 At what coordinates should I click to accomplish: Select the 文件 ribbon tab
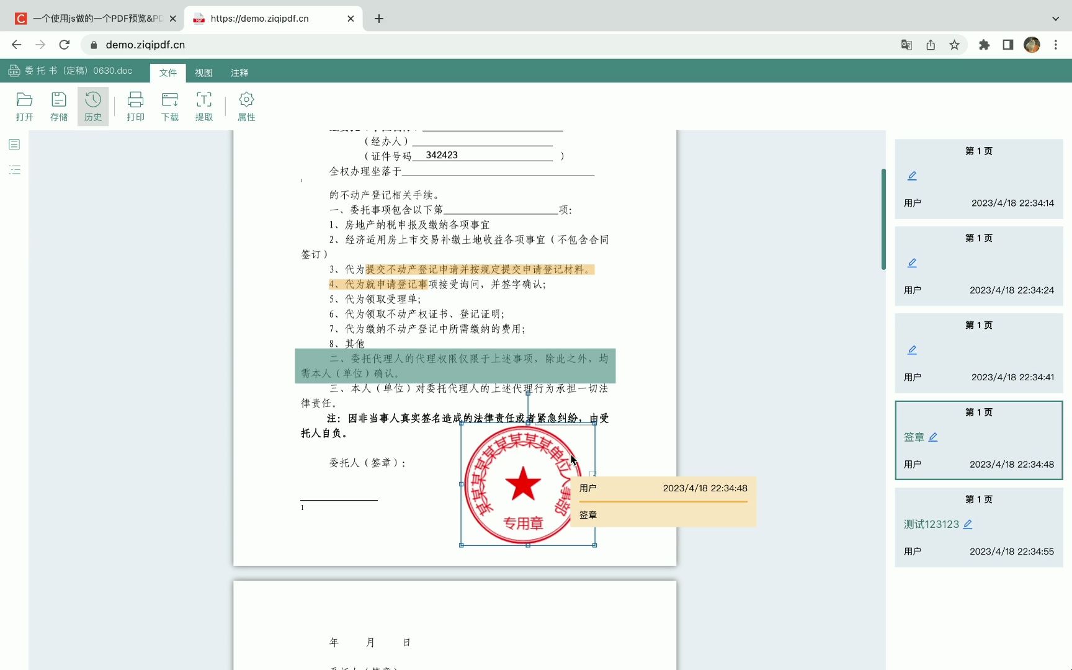point(168,73)
